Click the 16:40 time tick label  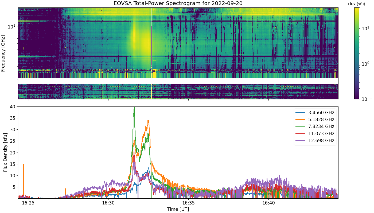click(x=268, y=203)
